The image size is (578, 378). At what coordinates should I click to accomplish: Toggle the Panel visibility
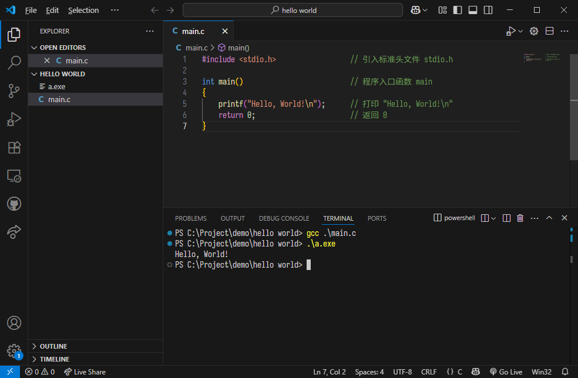pyautogui.click(x=472, y=9)
